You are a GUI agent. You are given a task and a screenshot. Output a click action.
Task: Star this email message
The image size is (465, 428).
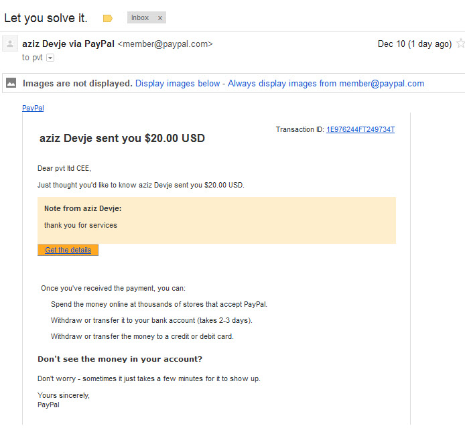tap(460, 44)
